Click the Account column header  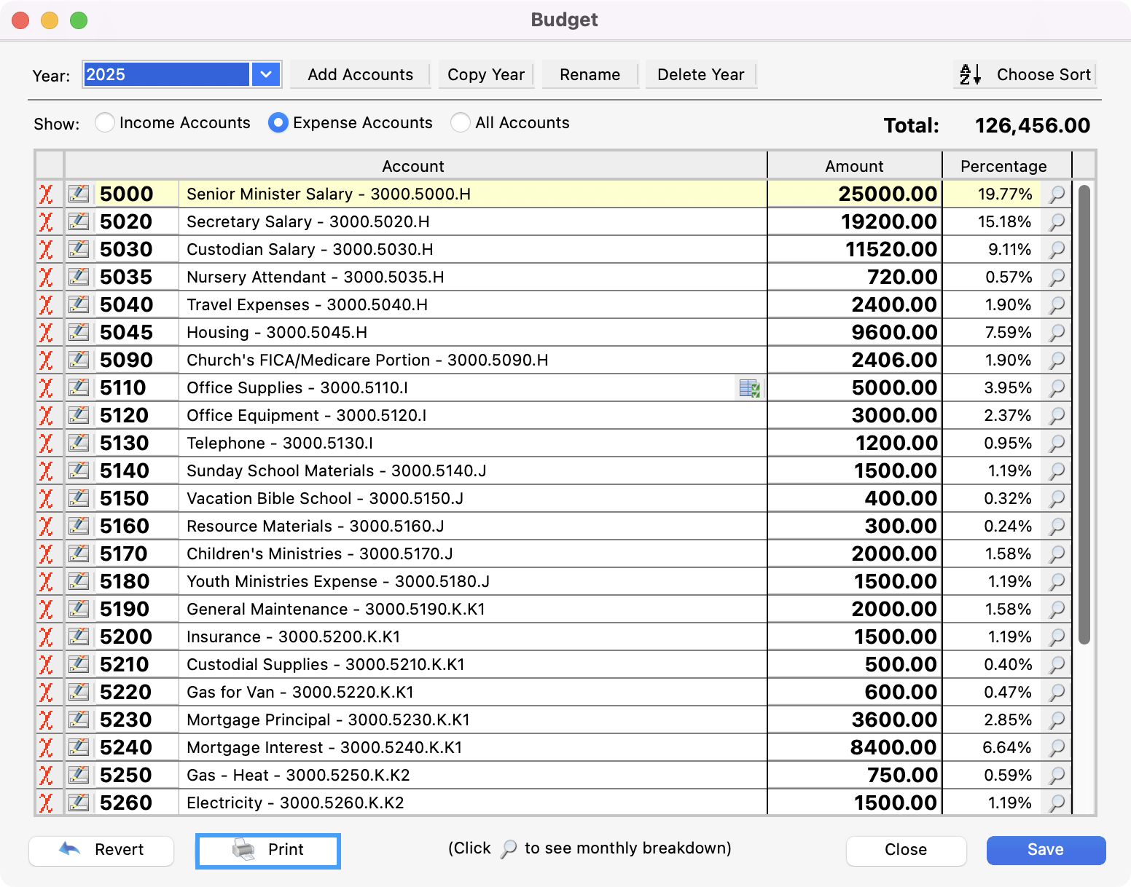coord(413,166)
